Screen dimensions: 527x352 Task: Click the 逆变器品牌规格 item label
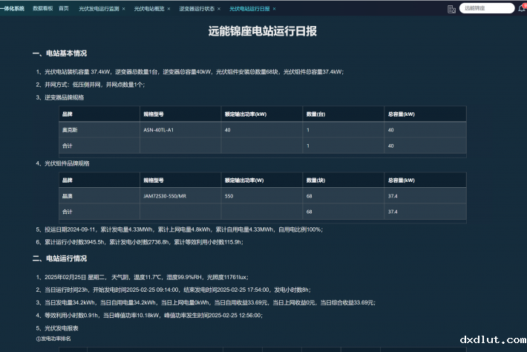pyautogui.click(x=60, y=97)
